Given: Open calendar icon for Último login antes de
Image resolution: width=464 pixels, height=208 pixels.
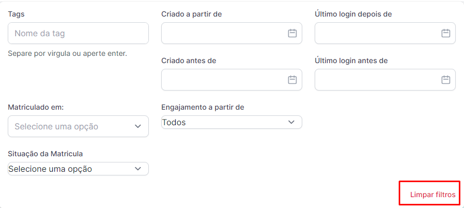Looking at the screenshot, I should 445,80.
